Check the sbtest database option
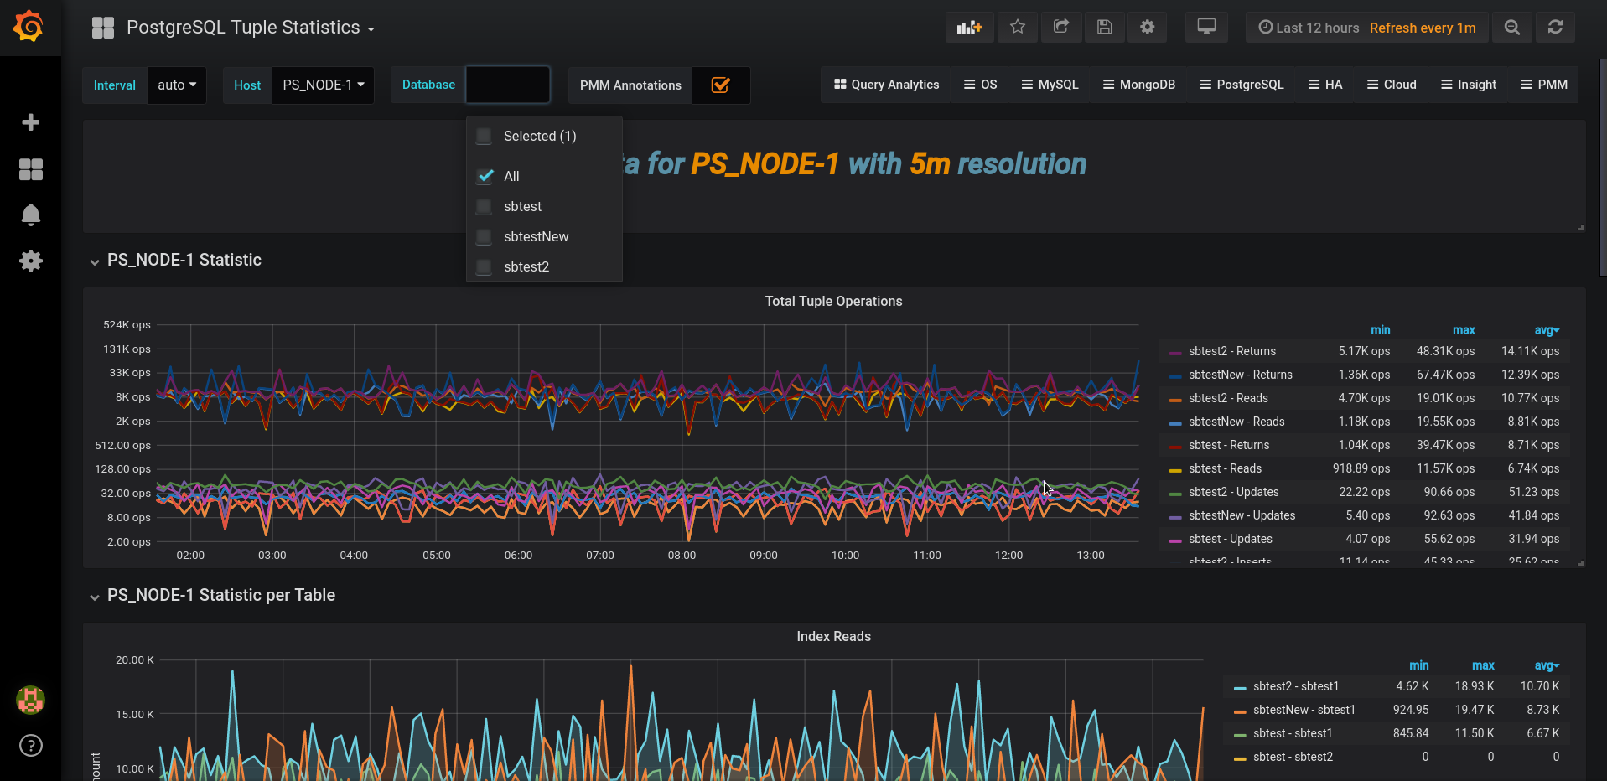Viewport: 1607px width, 781px height. coord(485,207)
